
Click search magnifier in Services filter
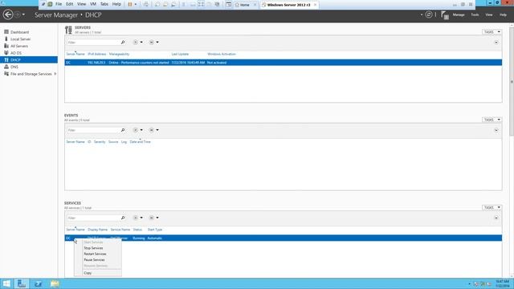pyautogui.click(x=123, y=218)
